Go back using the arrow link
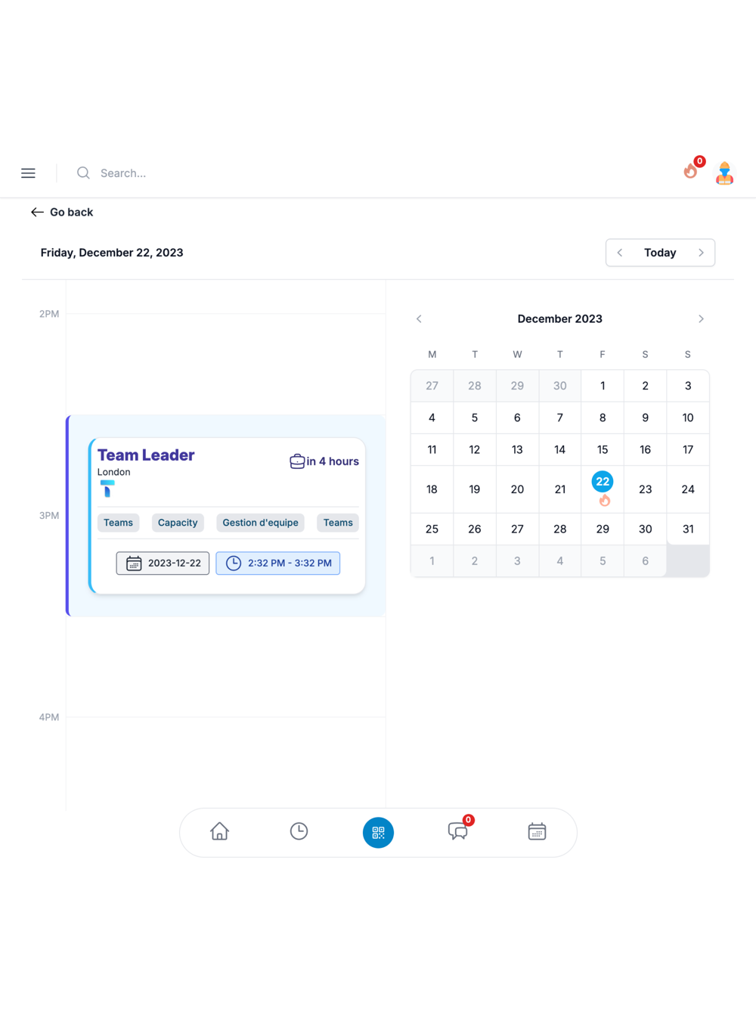Image resolution: width=756 pixels, height=1009 pixels. point(62,213)
